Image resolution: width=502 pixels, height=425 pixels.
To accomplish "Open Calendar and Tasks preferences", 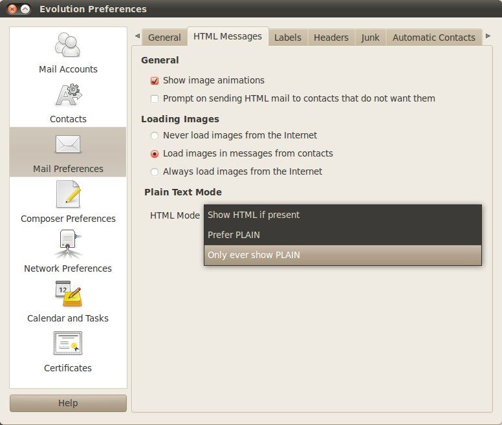I will tap(68, 294).
